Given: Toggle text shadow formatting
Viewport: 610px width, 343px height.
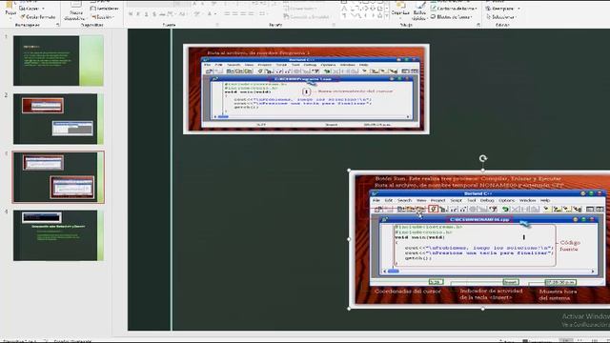Looking at the screenshot, I should 154,14.
